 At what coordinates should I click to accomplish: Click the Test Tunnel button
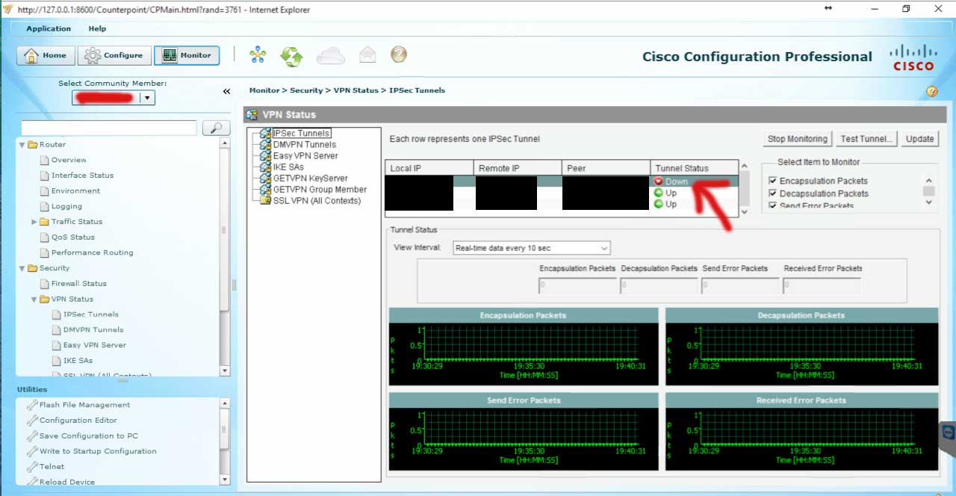click(865, 139)
